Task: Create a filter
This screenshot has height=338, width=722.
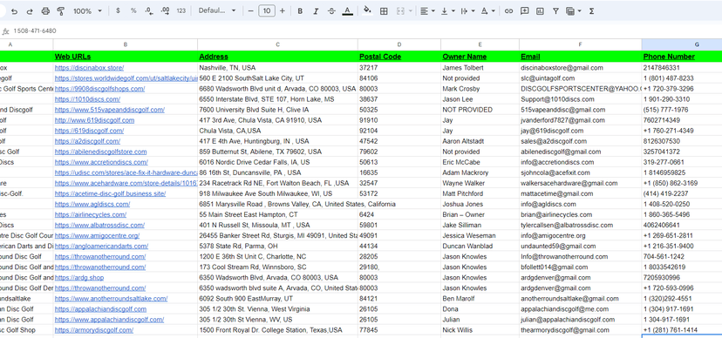Action: coord(555,11)
